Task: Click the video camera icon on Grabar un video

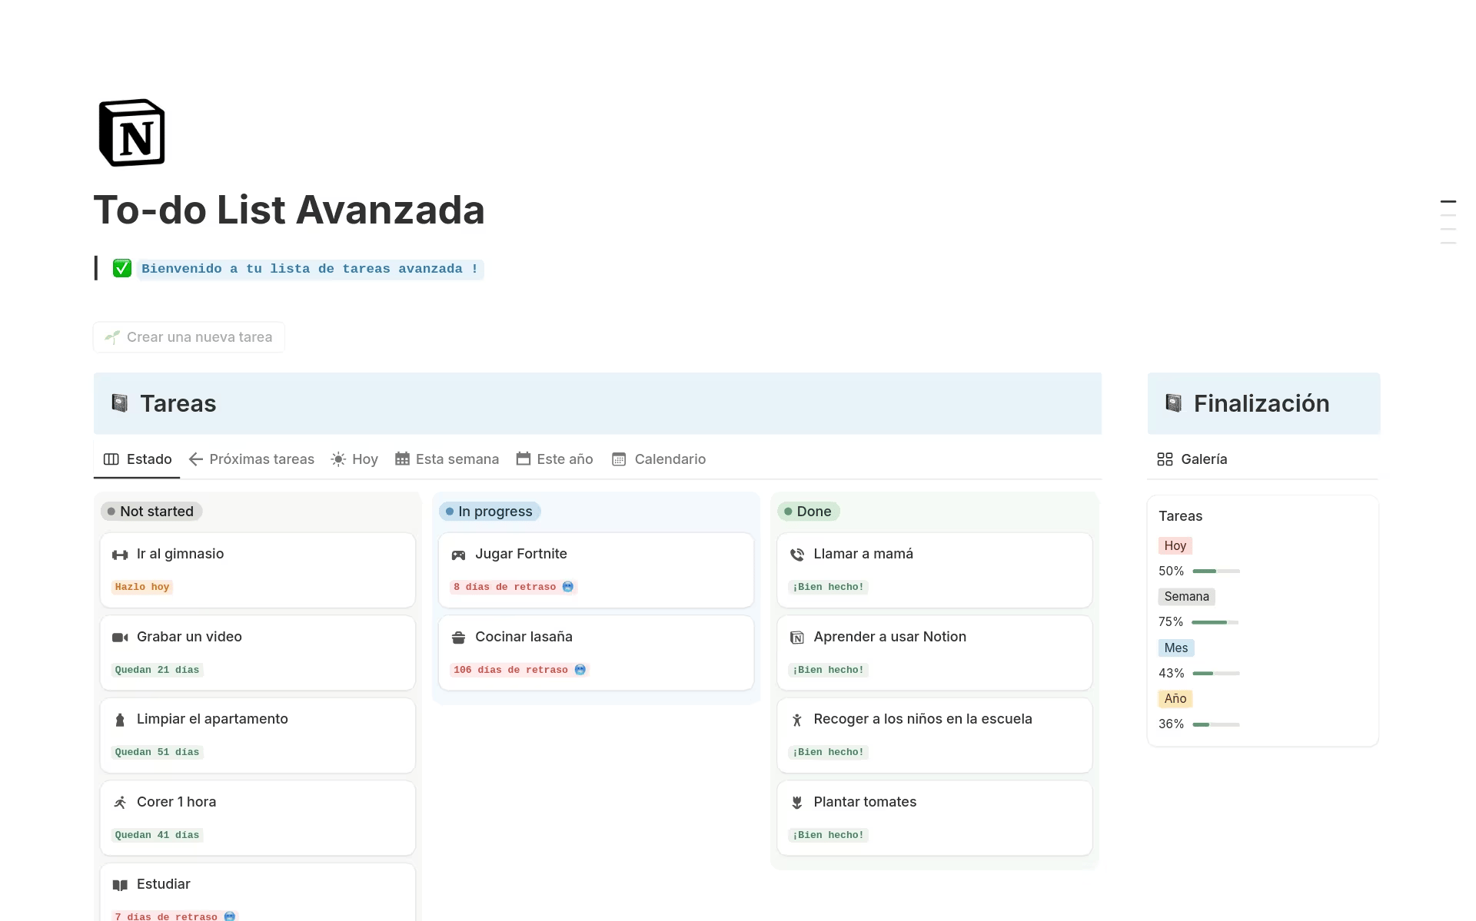Action: click(x=120, y=637)
